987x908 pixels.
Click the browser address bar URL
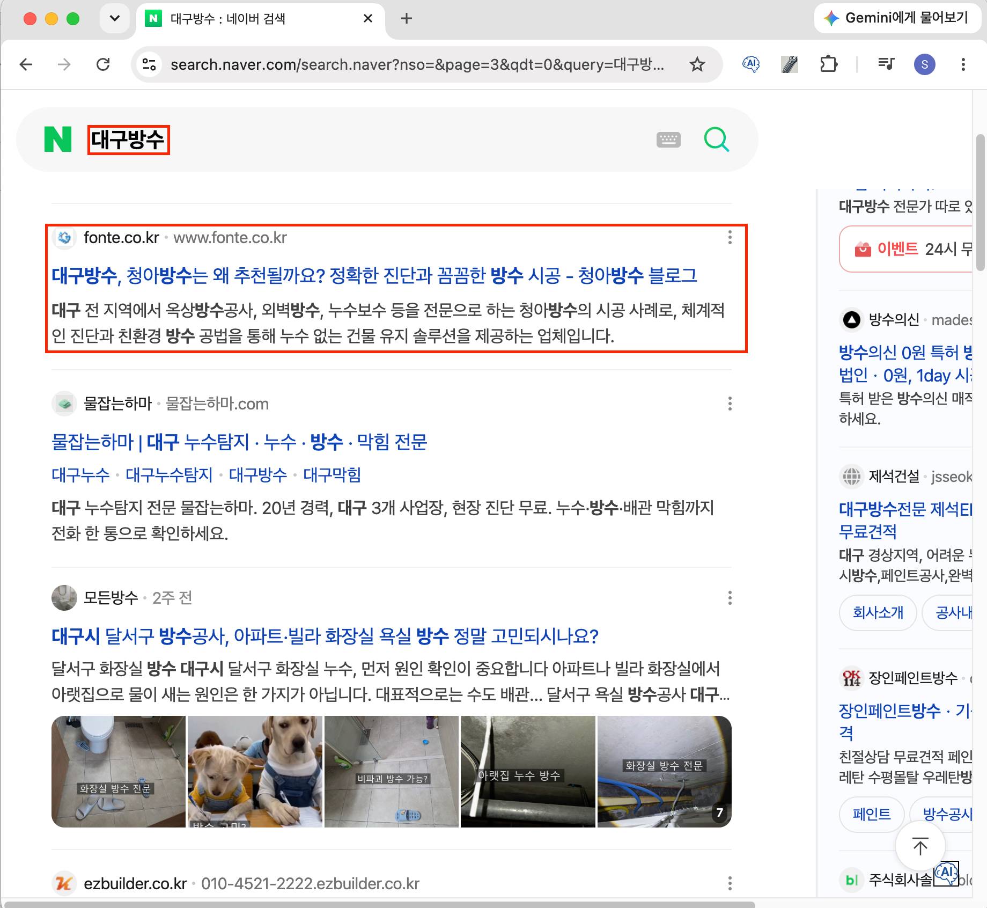(x=417, y=64)
